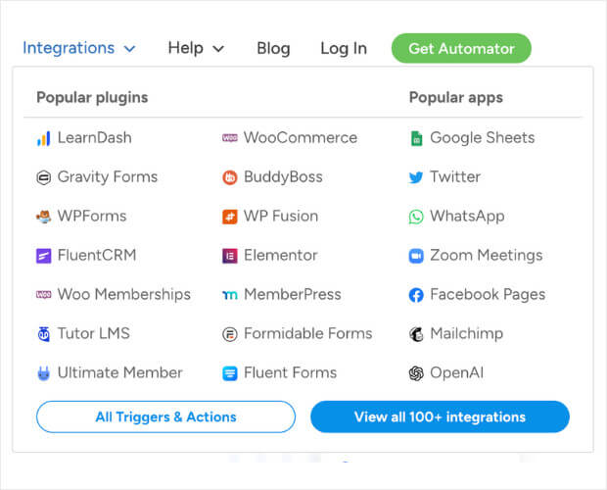Click the LearnDash bar chart icon
Screen dimensions: 607x490
[44, 138]
